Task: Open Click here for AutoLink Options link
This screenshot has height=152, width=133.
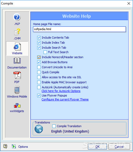Action: [61, 91]
